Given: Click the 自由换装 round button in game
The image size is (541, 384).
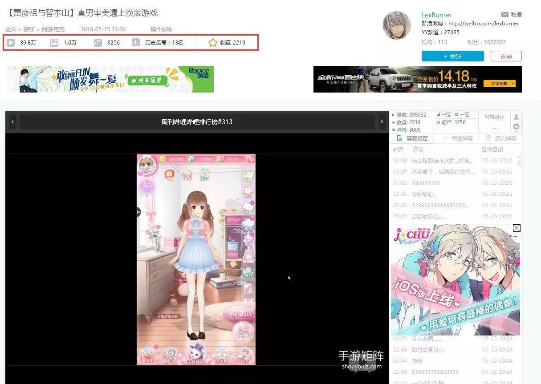Looking at the screenshot, I should pos(243,331).
